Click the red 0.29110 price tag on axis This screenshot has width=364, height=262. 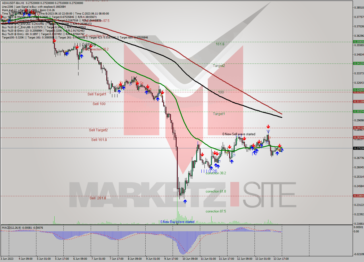pyautogui.click(x=358, y=128)
